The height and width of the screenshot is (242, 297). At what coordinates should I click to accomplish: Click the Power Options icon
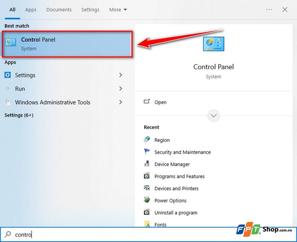[x=147, y=200]
